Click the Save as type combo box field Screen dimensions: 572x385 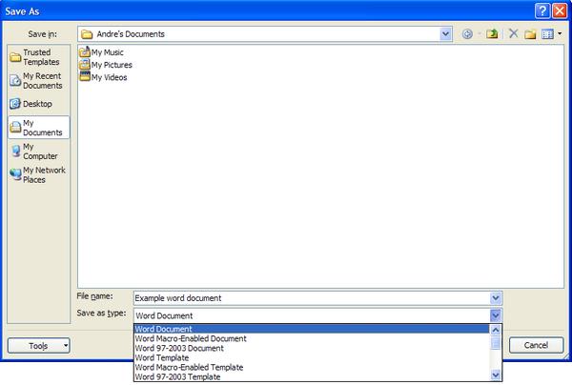312,315
